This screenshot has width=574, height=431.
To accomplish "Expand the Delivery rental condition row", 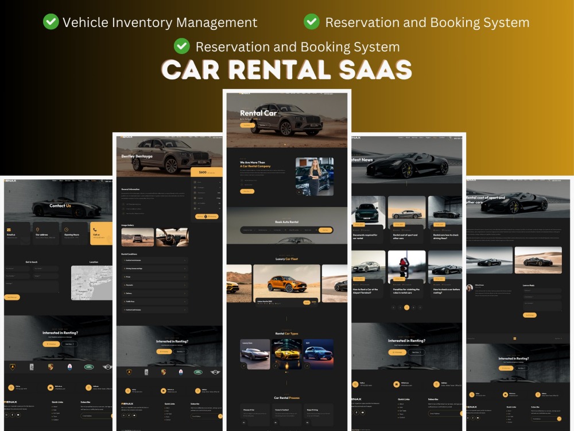I will pyautogui.click(x=155, y=293).
